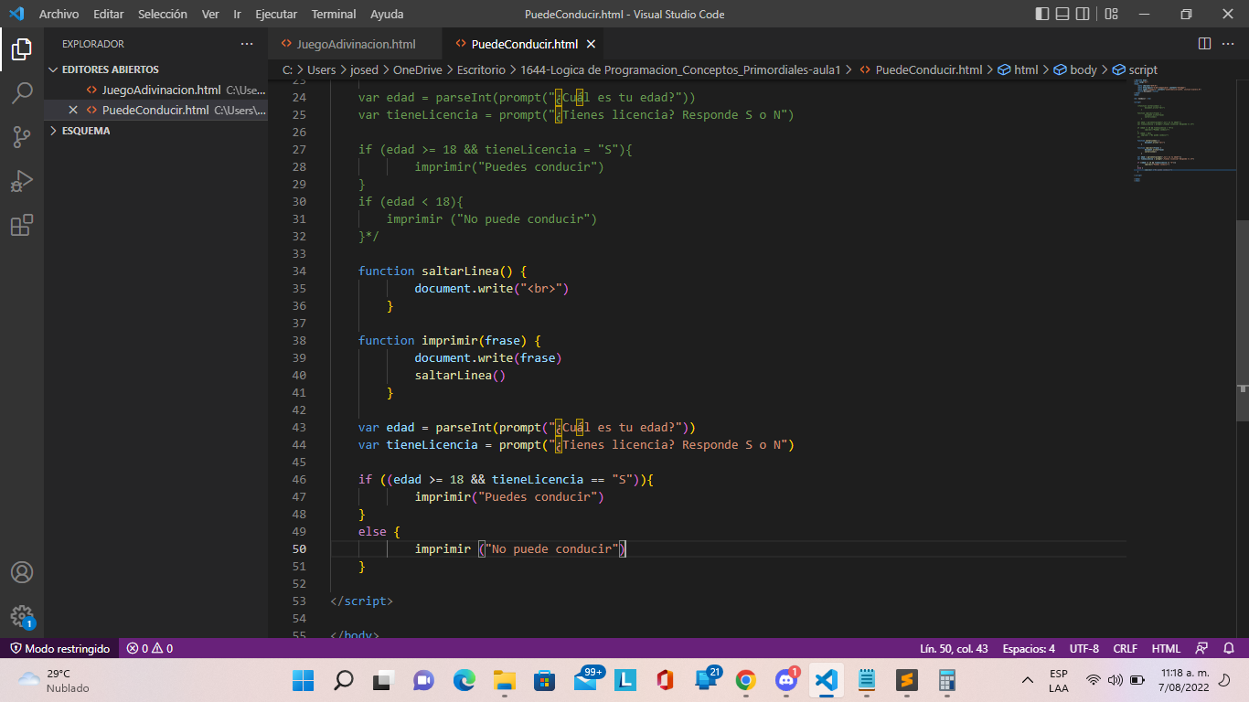Screen dimensions: 1249x702
Task: Open the Extensions view
Action: (22, 225)
